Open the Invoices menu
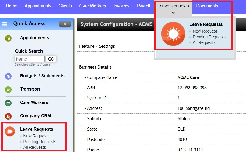Viewport: 246px width, 152px height. click(121, 6)
